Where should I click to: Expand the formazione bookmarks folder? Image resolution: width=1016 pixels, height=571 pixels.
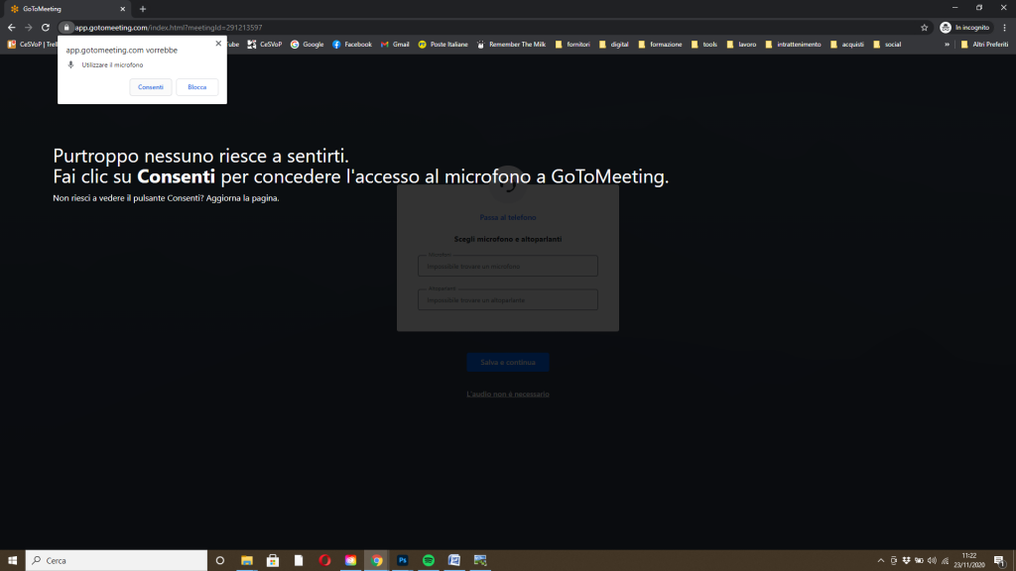tap(660, 44)
